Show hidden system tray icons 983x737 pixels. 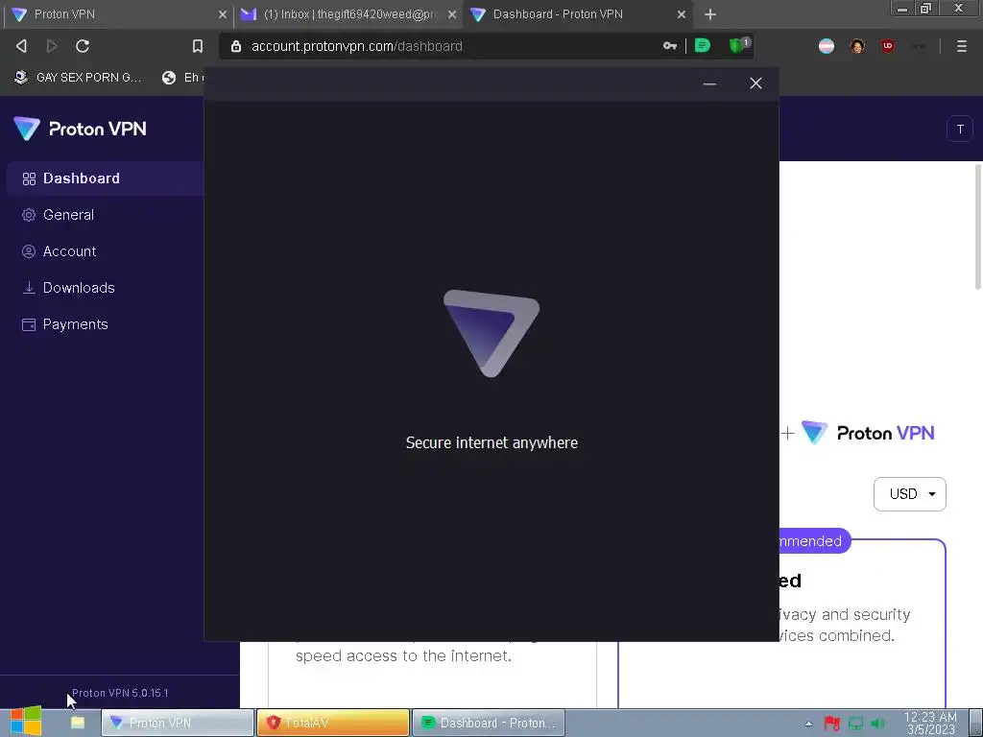pos(808,724)
